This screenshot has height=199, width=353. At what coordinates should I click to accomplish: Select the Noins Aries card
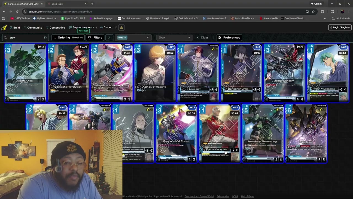25,73
